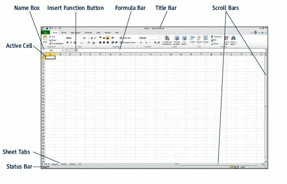The height and width of the screenshot is (184, 287).
Task: Click the Format cells icon
Action: point(205,38)
